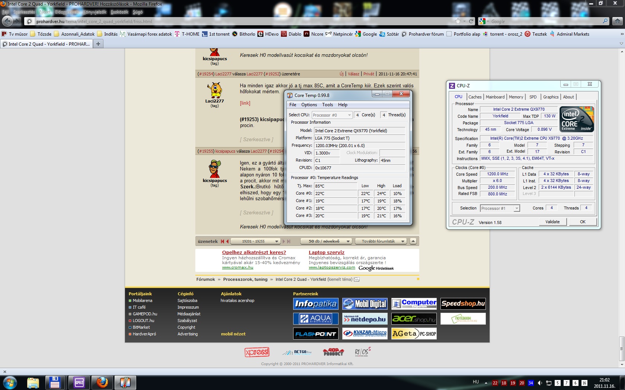625x390 pixels.
Task: Switch to the Graphics tab in CPU-Z
Action: tap(551, 97)
